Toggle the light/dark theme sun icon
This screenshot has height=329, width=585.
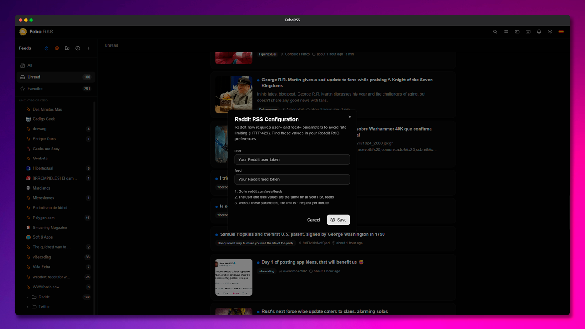click(550, 32)
